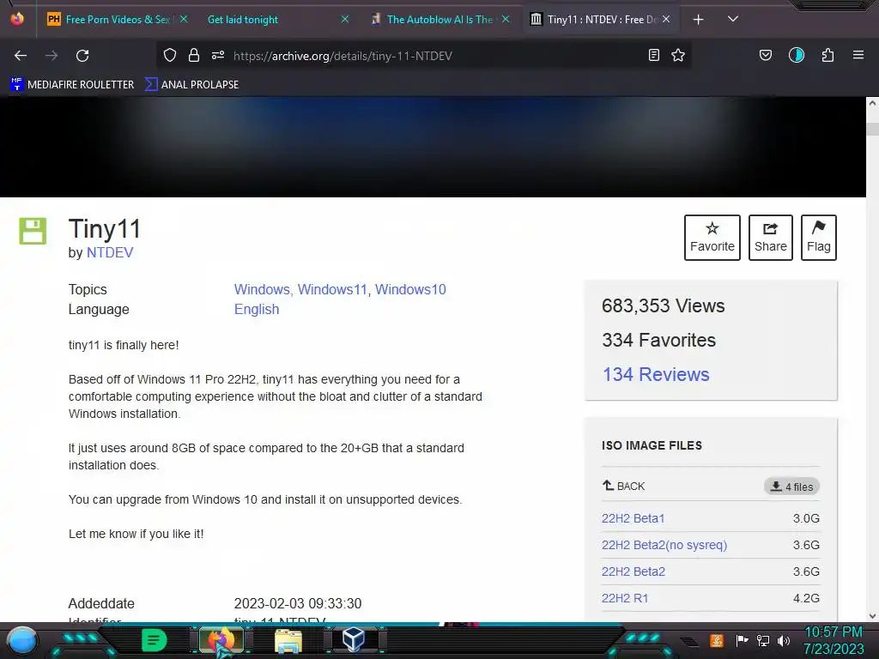Open a new tab with the plus button
Screen dimensions: 879x659
(x=698, y=20)
